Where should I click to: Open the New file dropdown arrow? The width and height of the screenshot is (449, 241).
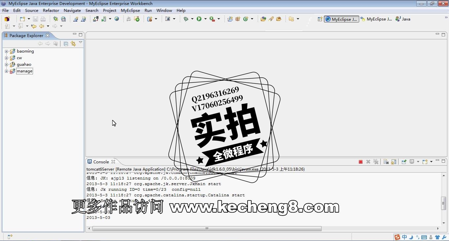[29, 19]
